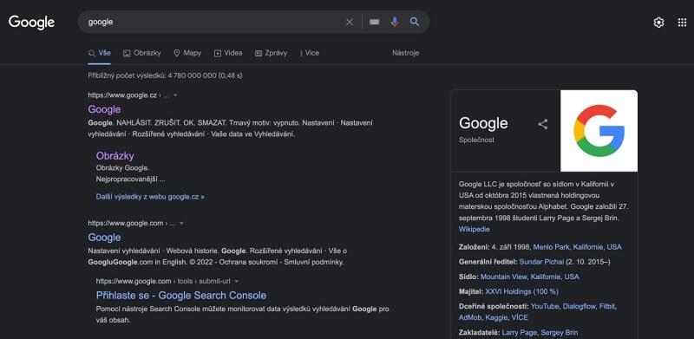Expand dropdown arrow next to google.cz URL
Viewport: 694px width, 339px height.
coord(175,95)
